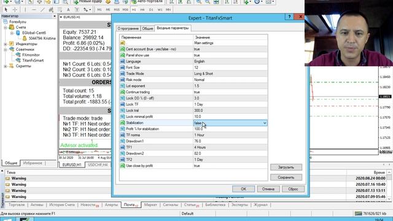The height and width of the screenshot is (221, 393).
Task: Click the Drawdown1 value 76.0
Action: [x=230, y=141]
